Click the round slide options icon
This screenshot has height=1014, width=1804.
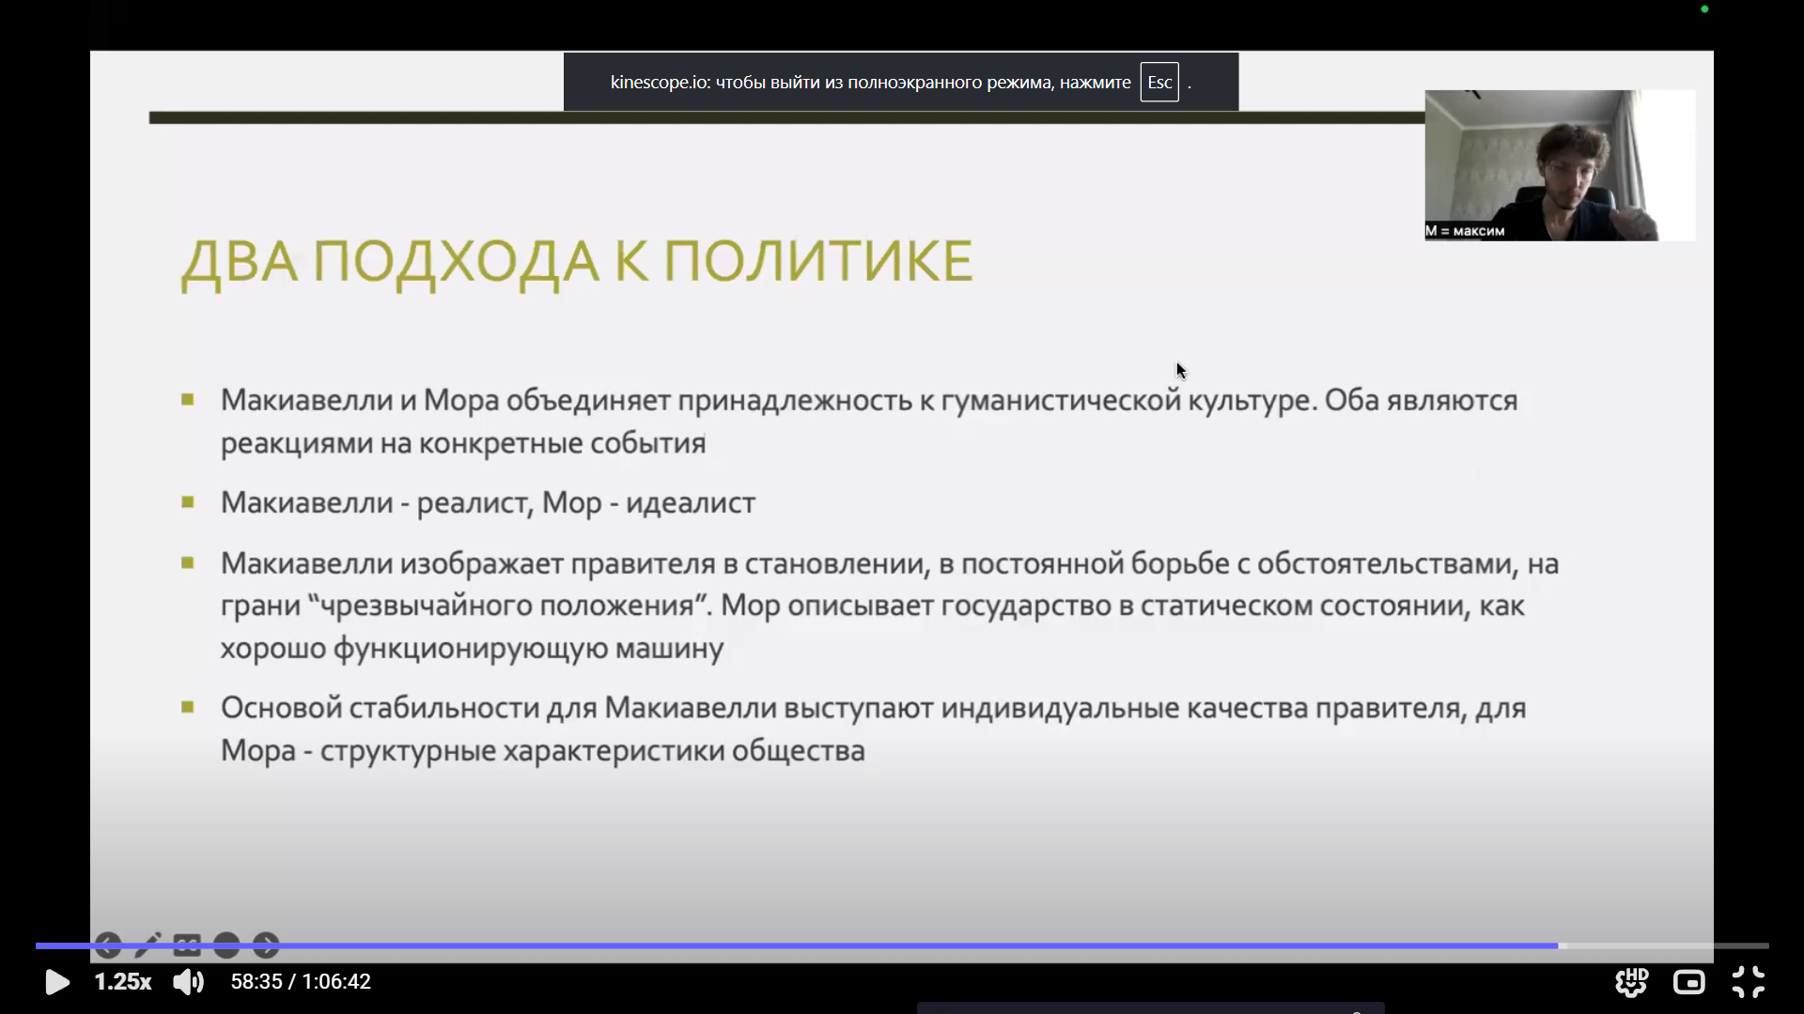click(226, 945)
